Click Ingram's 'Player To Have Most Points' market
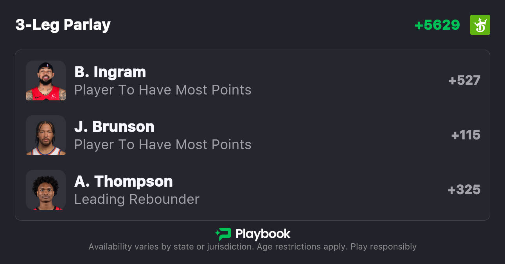The width and height of the screenshot is (505, 264). coord(163,90)
